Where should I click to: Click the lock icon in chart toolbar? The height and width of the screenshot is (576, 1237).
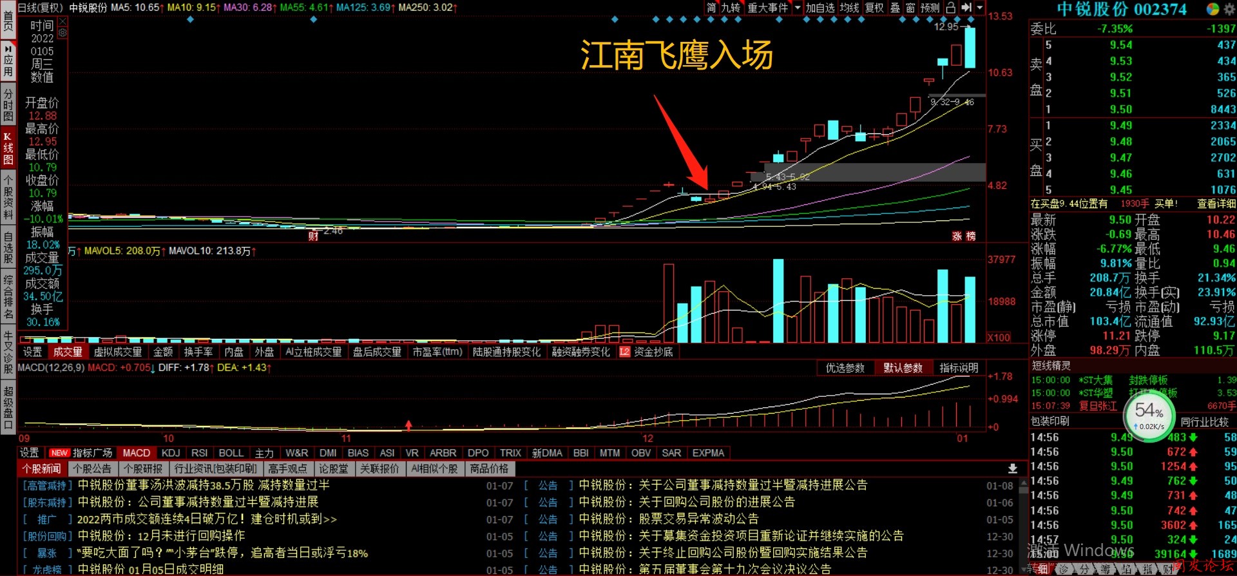tap(950, 8)
